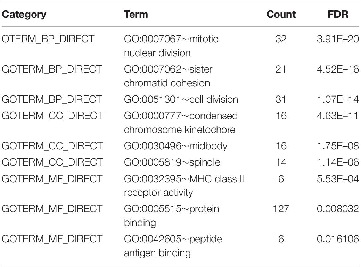Click the Category column header
The image size is (361, 267).
pos(24,15)
